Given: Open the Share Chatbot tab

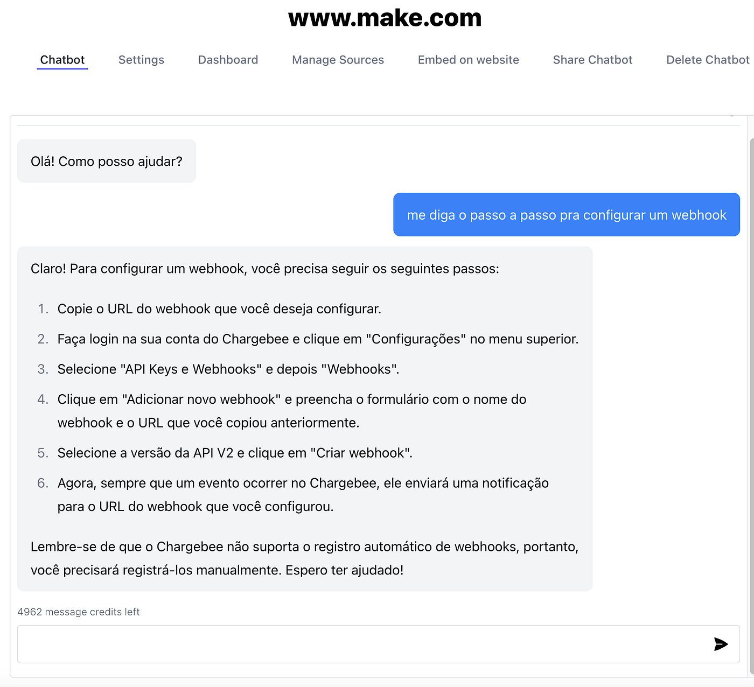Looking at the screenshot, I should coord(593,60).
